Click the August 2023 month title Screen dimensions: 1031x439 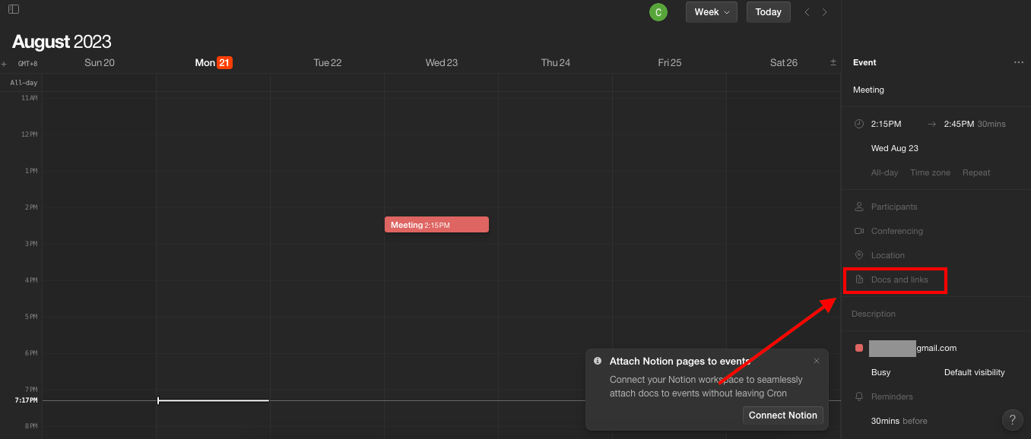[62, 41]
